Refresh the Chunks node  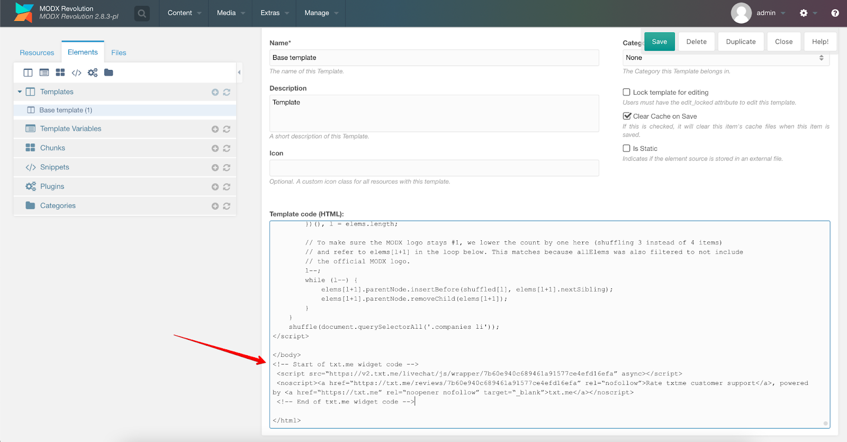coord(227,148)
